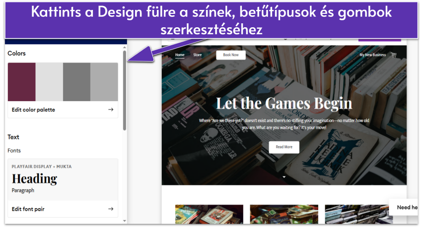
Task: Click the Read More button
Action: [x=284, y=147]
